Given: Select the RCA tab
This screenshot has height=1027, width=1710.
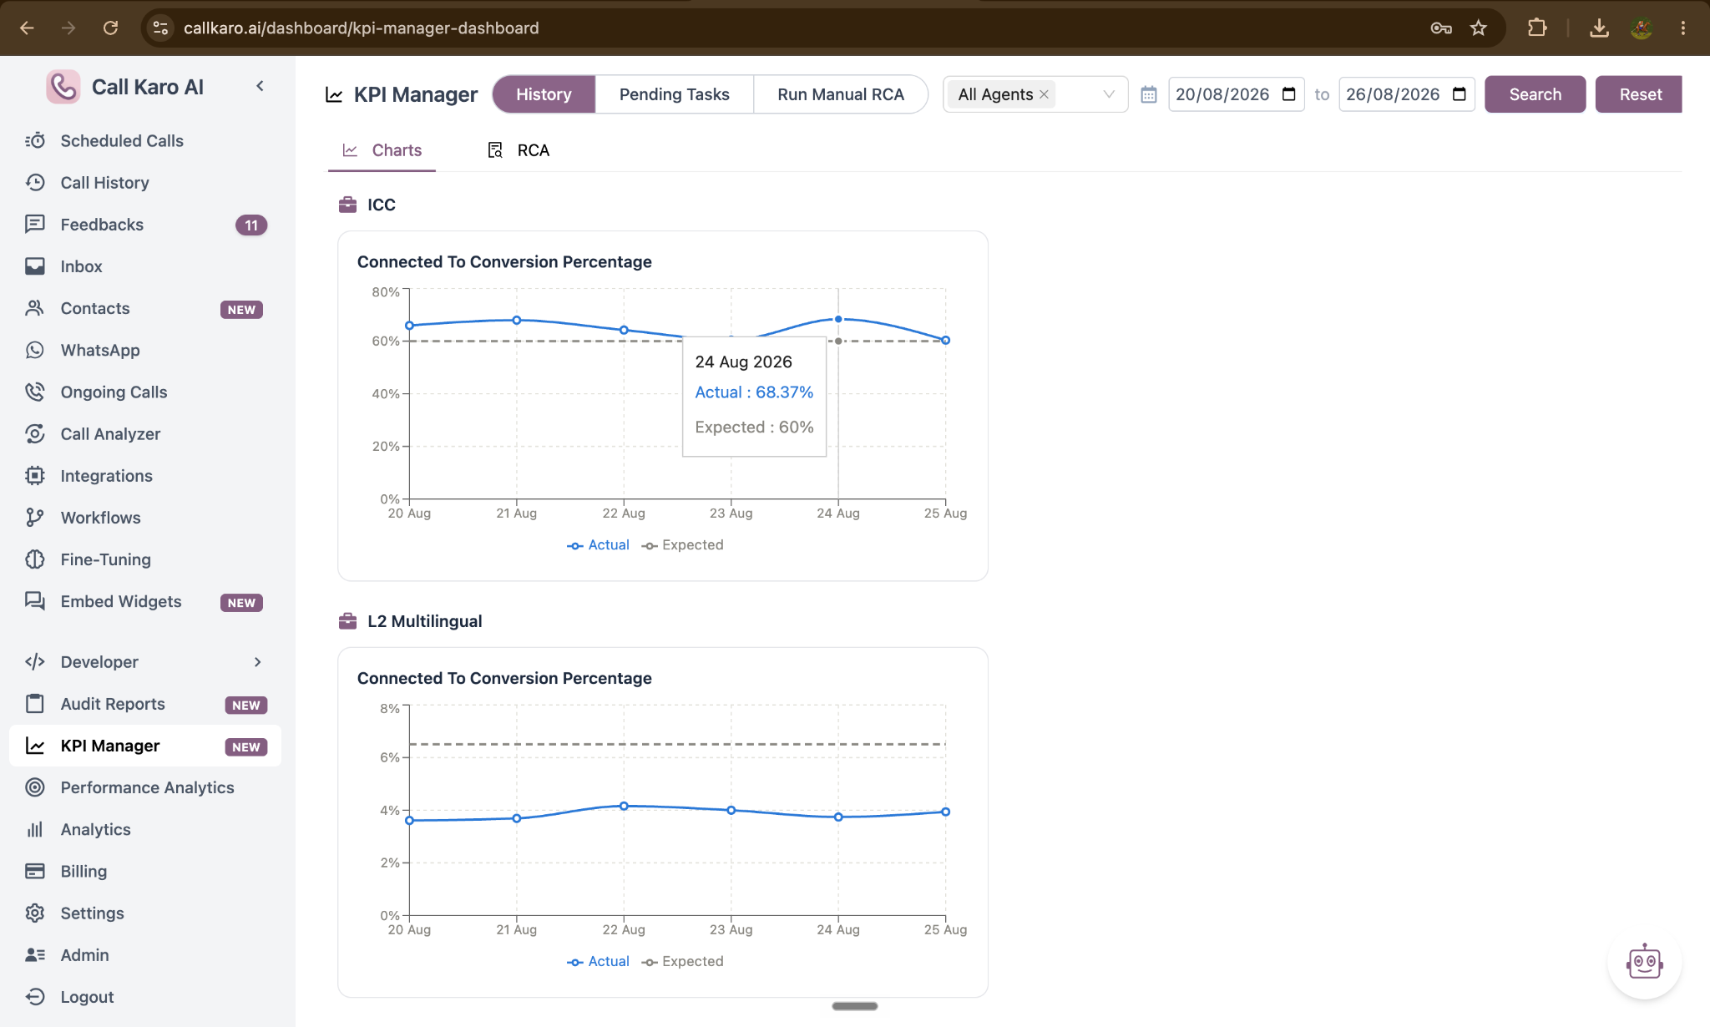Looking at the screenshot, I should tap(519, 150).
